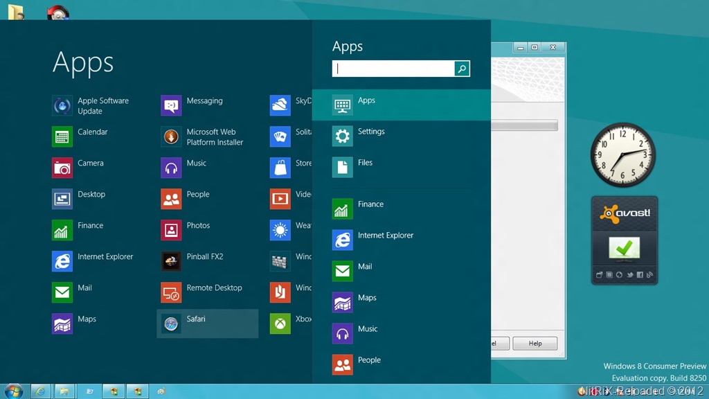Click the search magnifier button
709x399 pixels.
tap(462, 69)
